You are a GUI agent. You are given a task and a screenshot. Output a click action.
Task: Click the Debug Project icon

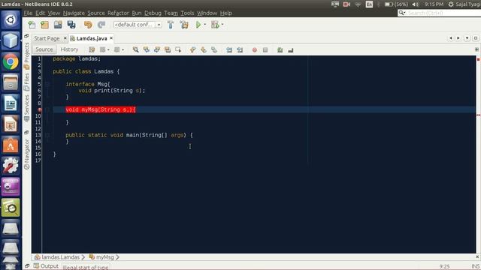(215, 25)
